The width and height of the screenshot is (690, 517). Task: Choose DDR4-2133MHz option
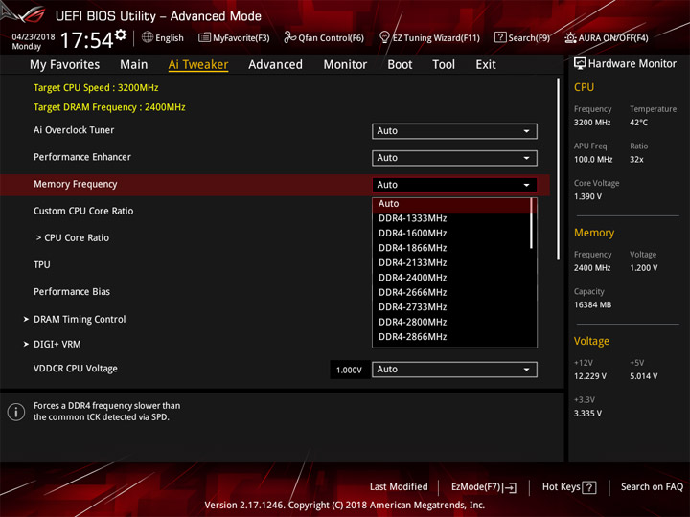[x=452, y=263]
